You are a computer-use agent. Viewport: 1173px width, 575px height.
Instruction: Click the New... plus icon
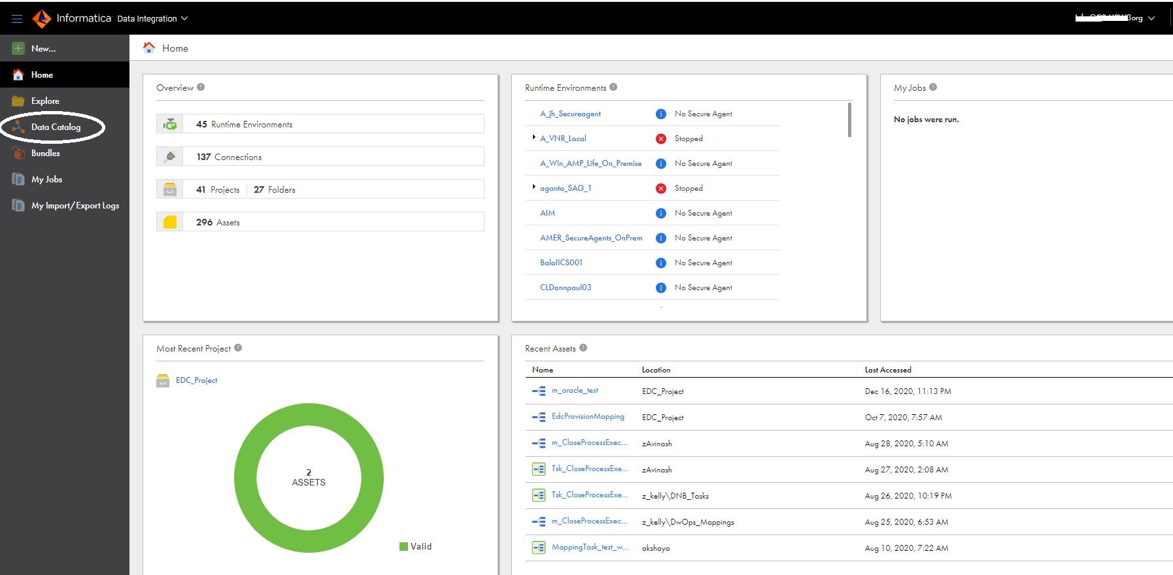click(x=18, y=48)
